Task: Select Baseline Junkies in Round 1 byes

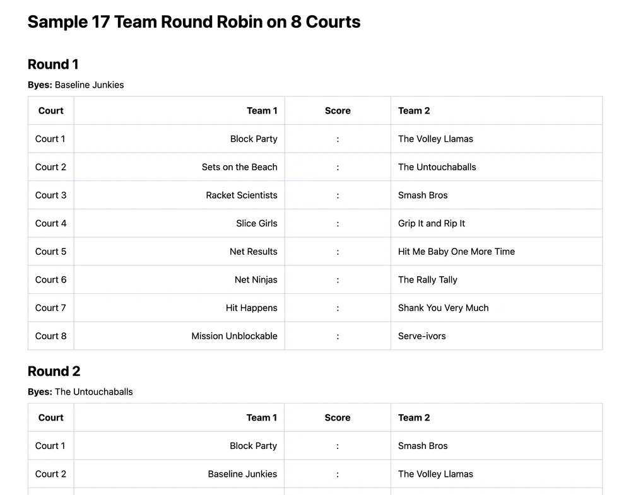Action: pyautogui.click(x=89, y=84)
